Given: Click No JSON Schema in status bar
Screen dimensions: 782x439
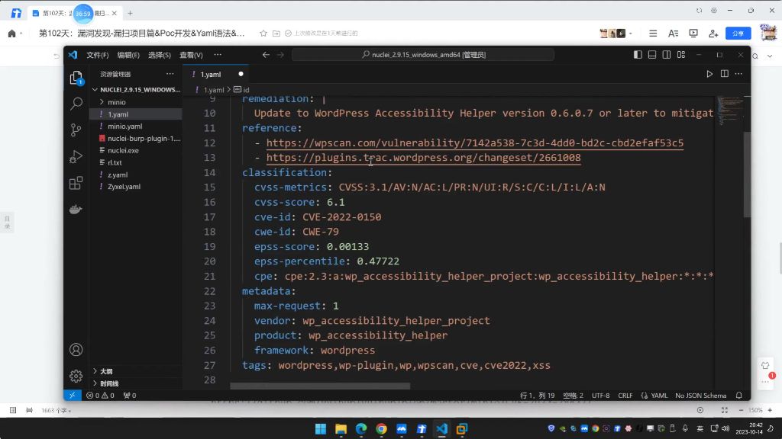Looking at the screenshot, I should [x=701, y=396].
